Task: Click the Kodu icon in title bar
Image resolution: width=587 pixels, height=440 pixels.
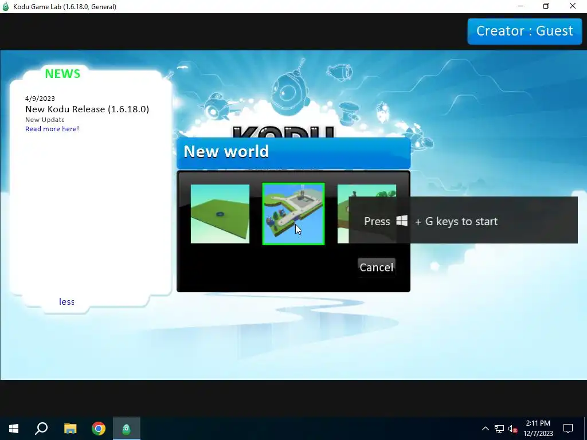Action: pos(6,6)
